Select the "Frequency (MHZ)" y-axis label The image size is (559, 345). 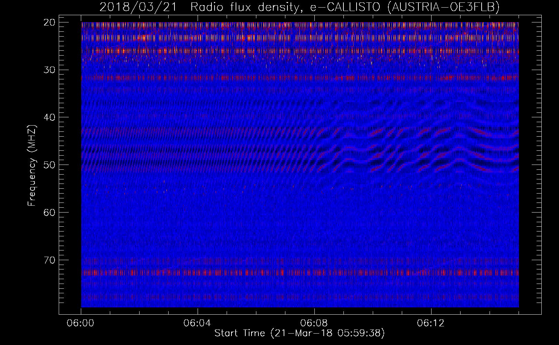[32, 166]
